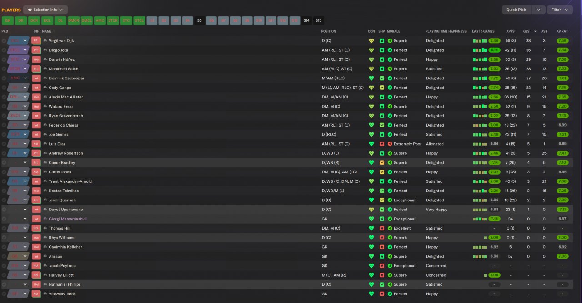Image resolution: width=582 pixels, height=303 pixels.
Task: Open the Filter dropdown
Action: point(560,10)
